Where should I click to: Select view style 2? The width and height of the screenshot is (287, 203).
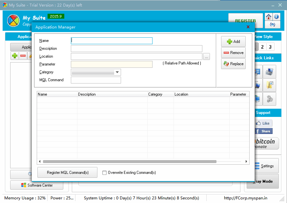[x=262, y=47]
